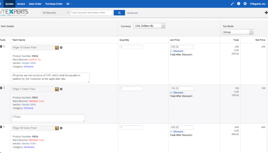268x153 pixels.
Task: Grab the drag handle for Vtiger 10 Users Pack
Action: (4, 46)
